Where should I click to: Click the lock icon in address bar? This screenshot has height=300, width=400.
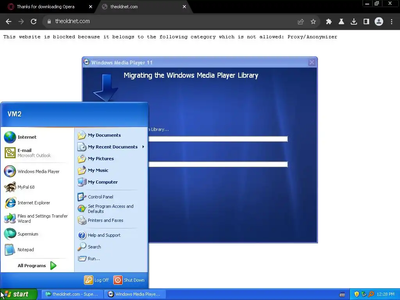point(49,21)
